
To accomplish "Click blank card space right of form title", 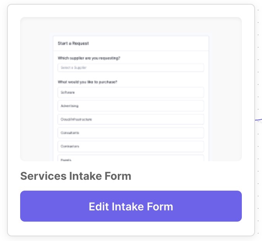I will point(186,176).
